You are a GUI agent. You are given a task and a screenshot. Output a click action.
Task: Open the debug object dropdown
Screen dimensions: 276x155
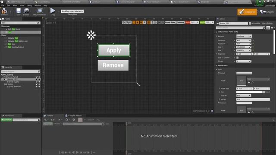[72, 11]
